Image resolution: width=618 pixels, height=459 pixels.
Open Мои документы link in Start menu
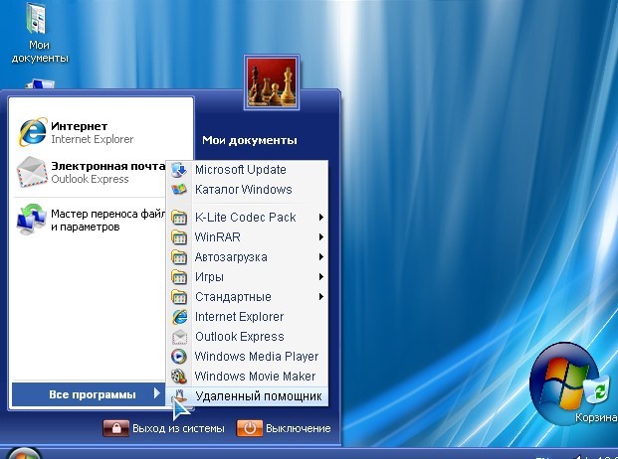tap(250, 140)
